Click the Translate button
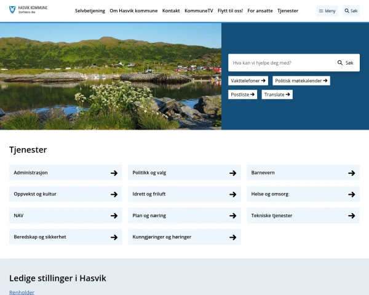Screen dimensions: 369x295 coord(277,95)
